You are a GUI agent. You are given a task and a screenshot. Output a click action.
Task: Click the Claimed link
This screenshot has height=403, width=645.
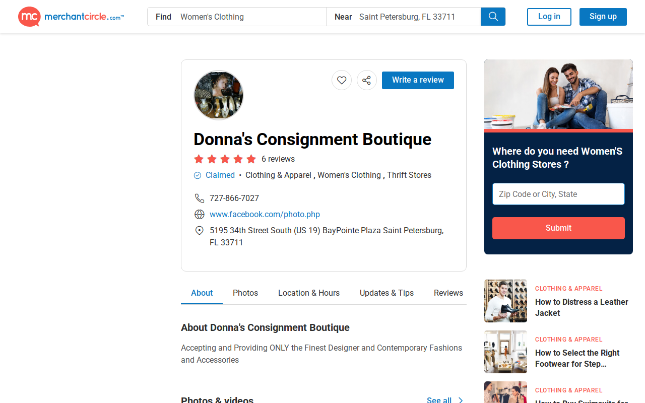pyautogui.click(x=220, y=175)
